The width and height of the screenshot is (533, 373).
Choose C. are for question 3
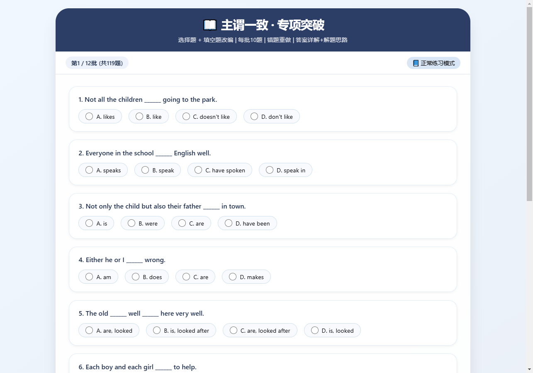[191, 223]
